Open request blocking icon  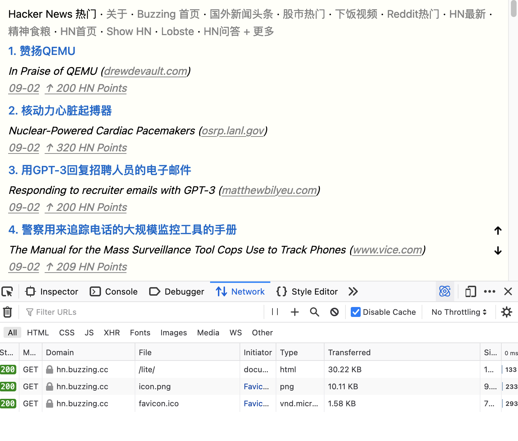[x=334, y=312]
